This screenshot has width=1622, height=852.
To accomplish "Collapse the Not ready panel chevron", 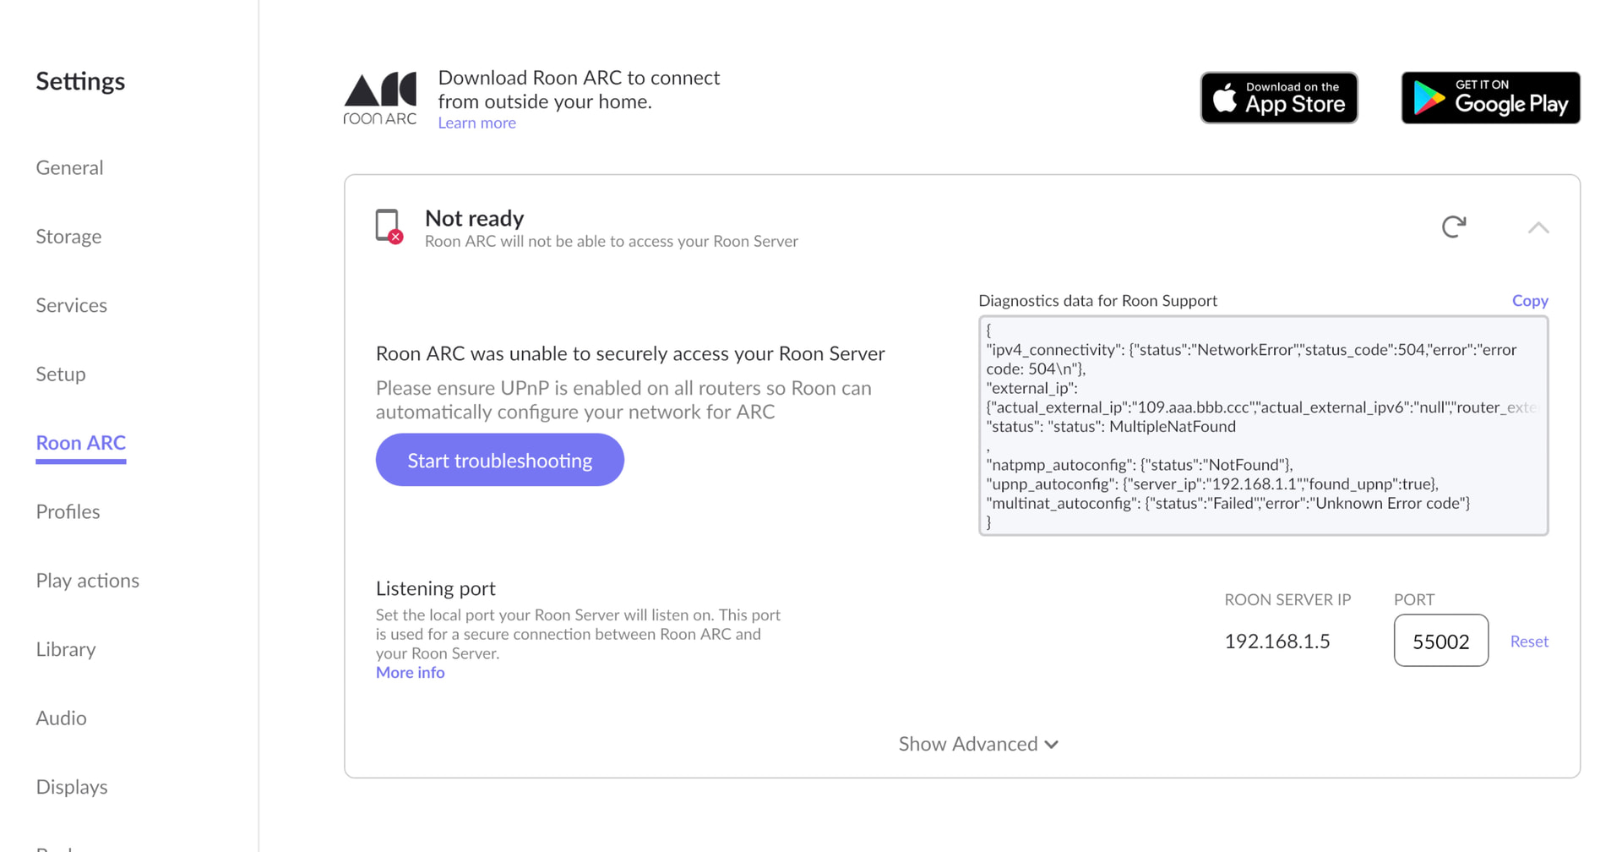I will click(x=1538, y=227).
